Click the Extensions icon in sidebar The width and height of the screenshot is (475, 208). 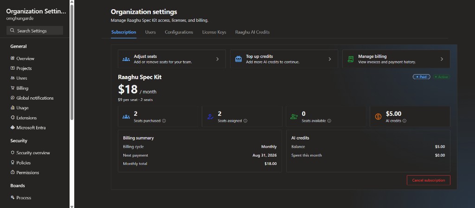tap(13, 118)
